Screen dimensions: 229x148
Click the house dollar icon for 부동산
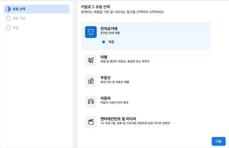coord(91,81)
